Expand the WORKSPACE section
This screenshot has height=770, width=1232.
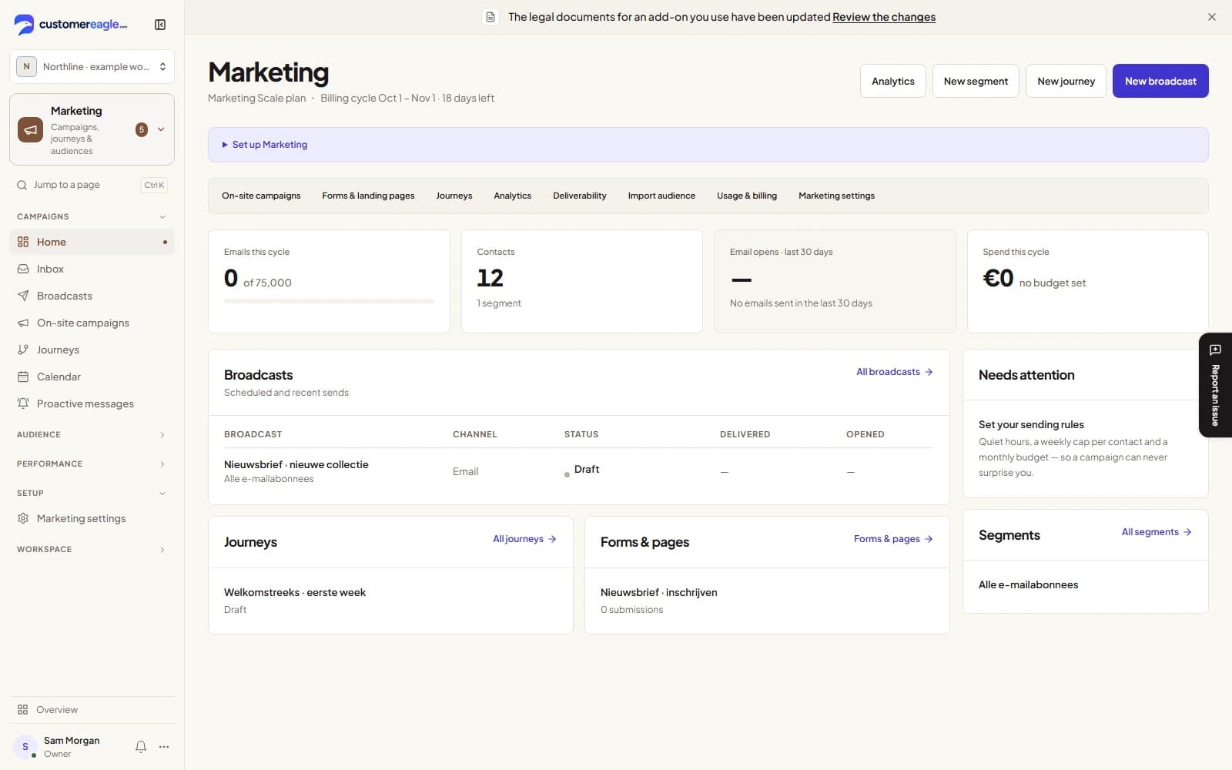92,550
